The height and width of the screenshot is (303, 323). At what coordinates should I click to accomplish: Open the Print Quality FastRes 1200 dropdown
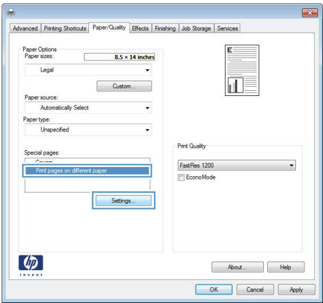[x=237, y=165]
